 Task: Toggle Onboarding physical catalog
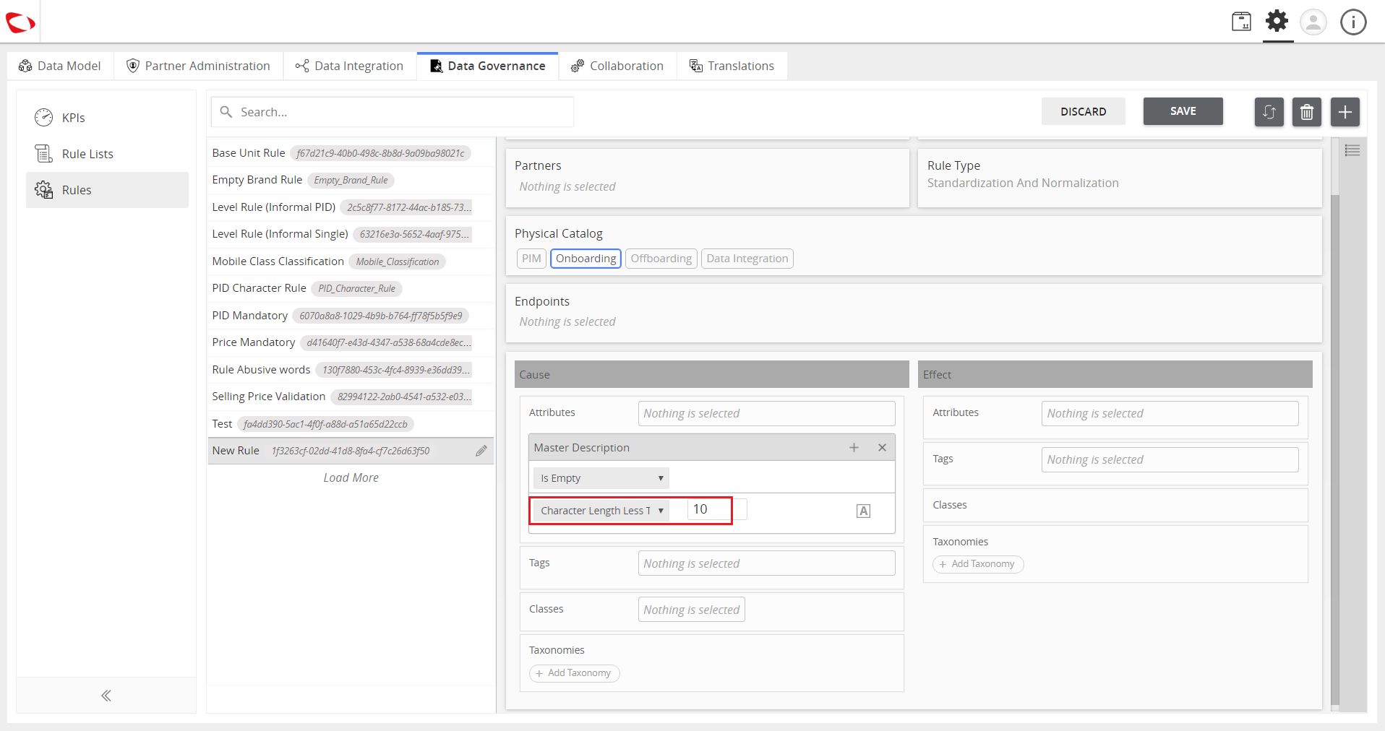point(586,259)
